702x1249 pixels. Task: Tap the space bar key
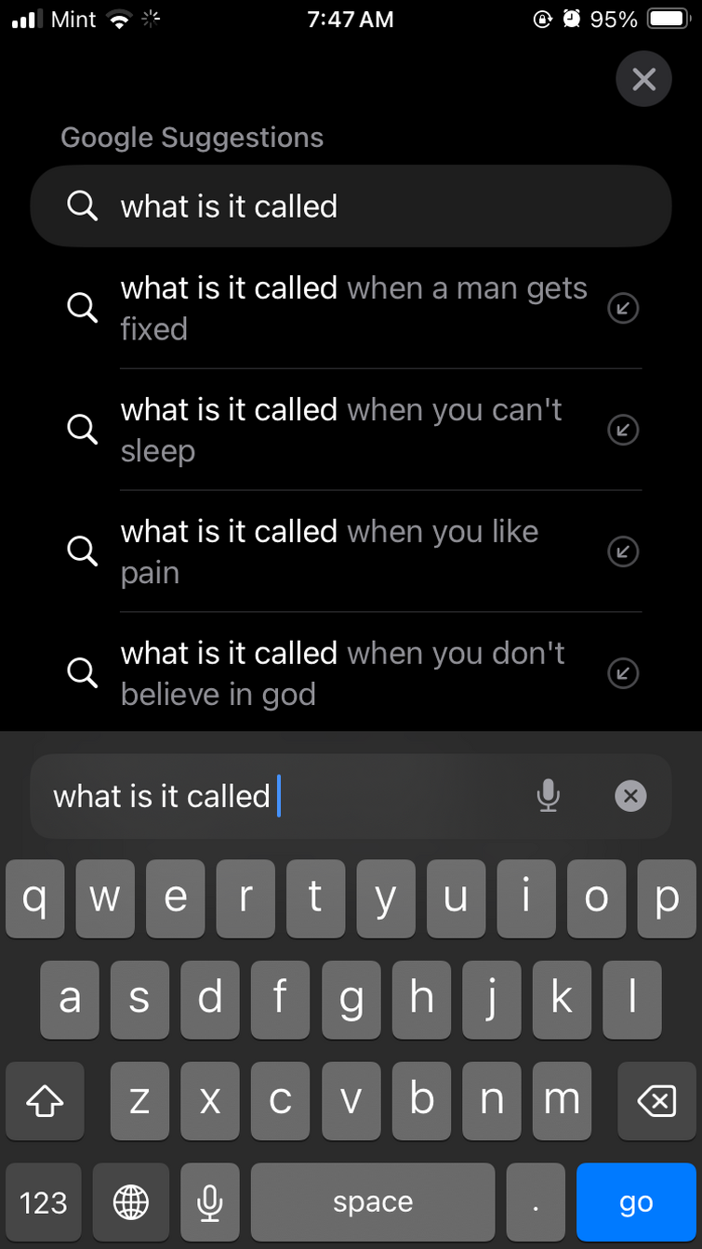(373, 1202)
